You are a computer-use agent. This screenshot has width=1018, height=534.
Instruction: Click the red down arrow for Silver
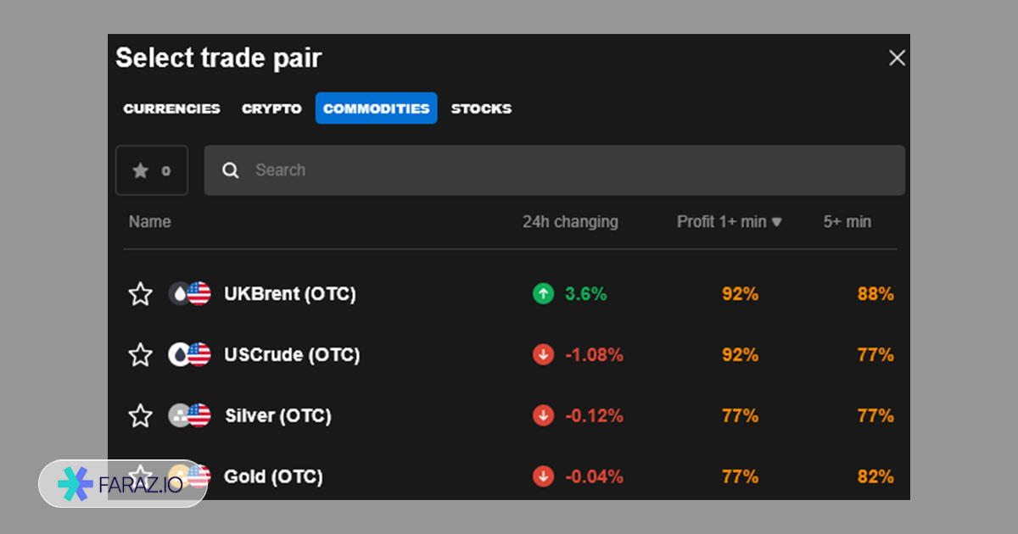point(543,416)
